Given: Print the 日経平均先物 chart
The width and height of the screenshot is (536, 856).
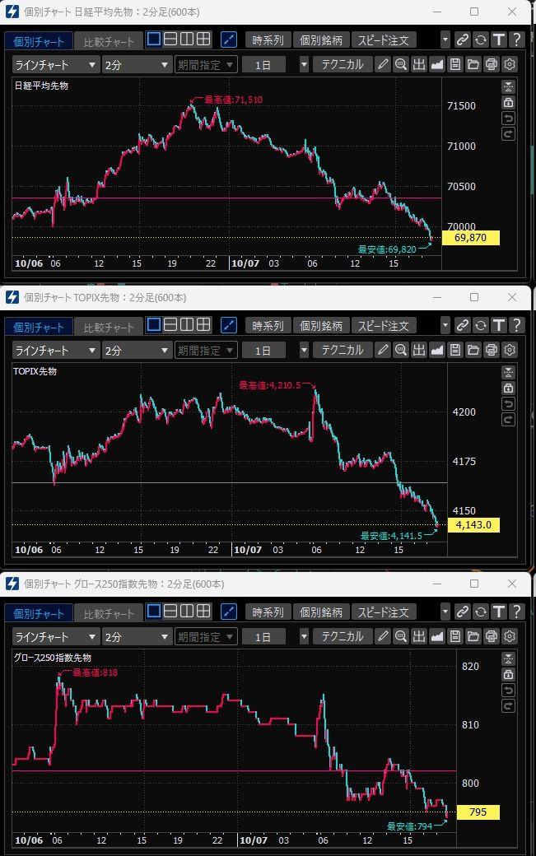Looking at the screenshot, I should coord(492,64).
